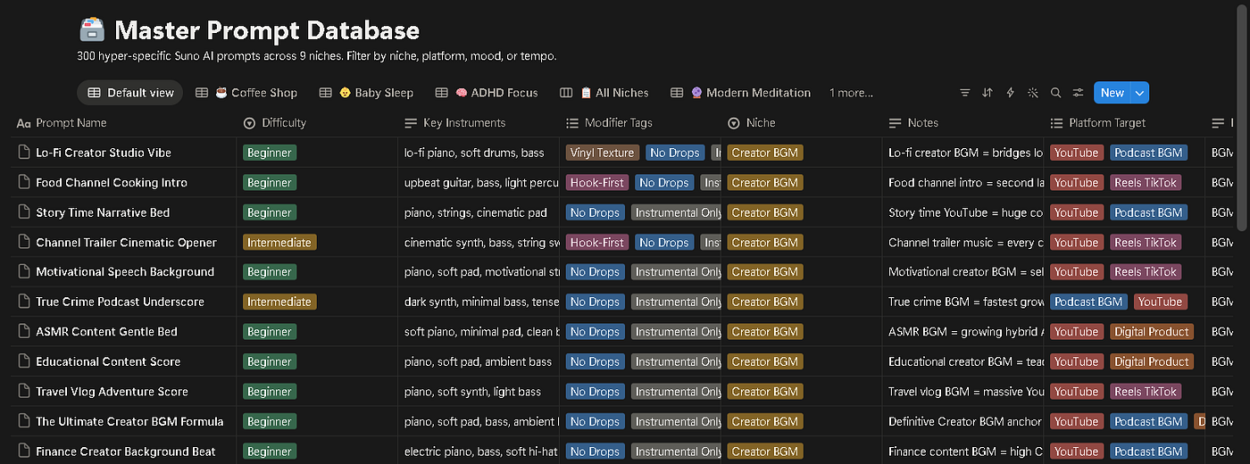The height and width of the screenshot is (464, 1250).
Task: Open page icon of Finance Creator Background Beat
Action: click(x=24, y=451)
